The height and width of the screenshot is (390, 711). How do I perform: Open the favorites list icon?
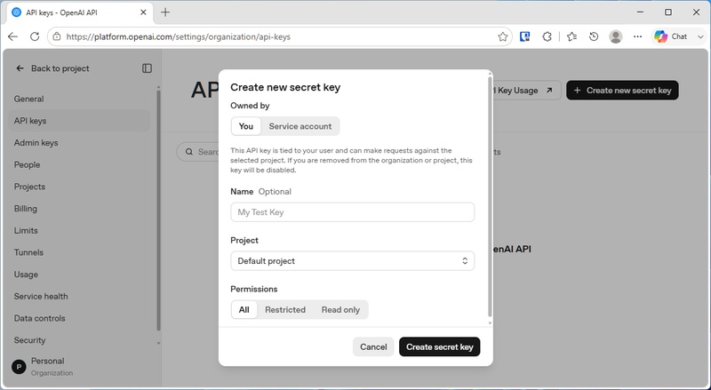coord(571,36)
